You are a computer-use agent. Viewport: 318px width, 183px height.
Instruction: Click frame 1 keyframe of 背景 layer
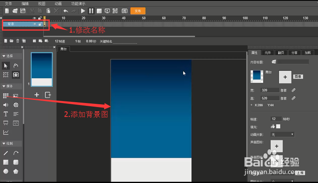45,24
